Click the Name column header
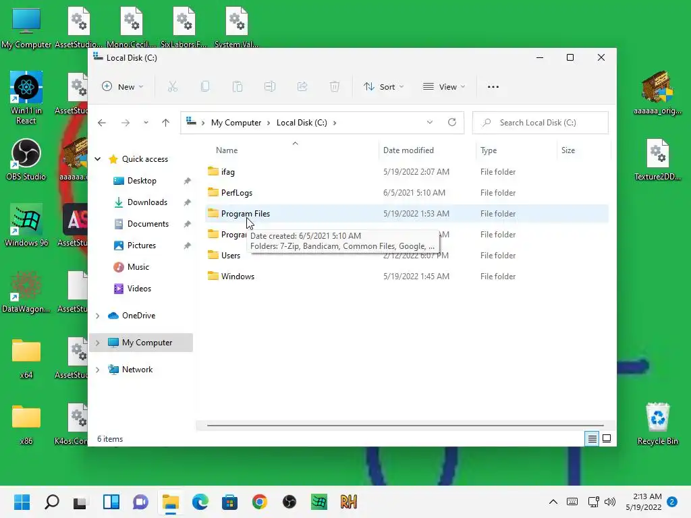This screenshot has width=691, height=518. (x=227, y=150)
